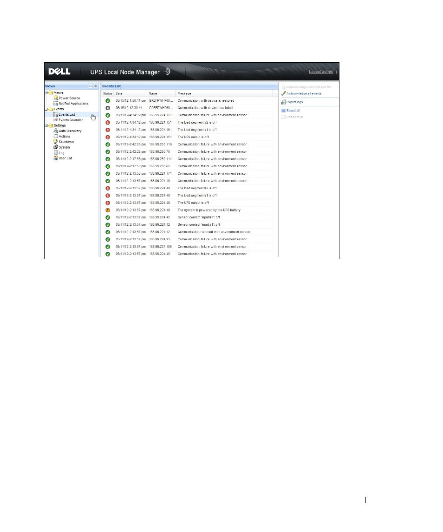Click the Select all link text

point(293,111)
